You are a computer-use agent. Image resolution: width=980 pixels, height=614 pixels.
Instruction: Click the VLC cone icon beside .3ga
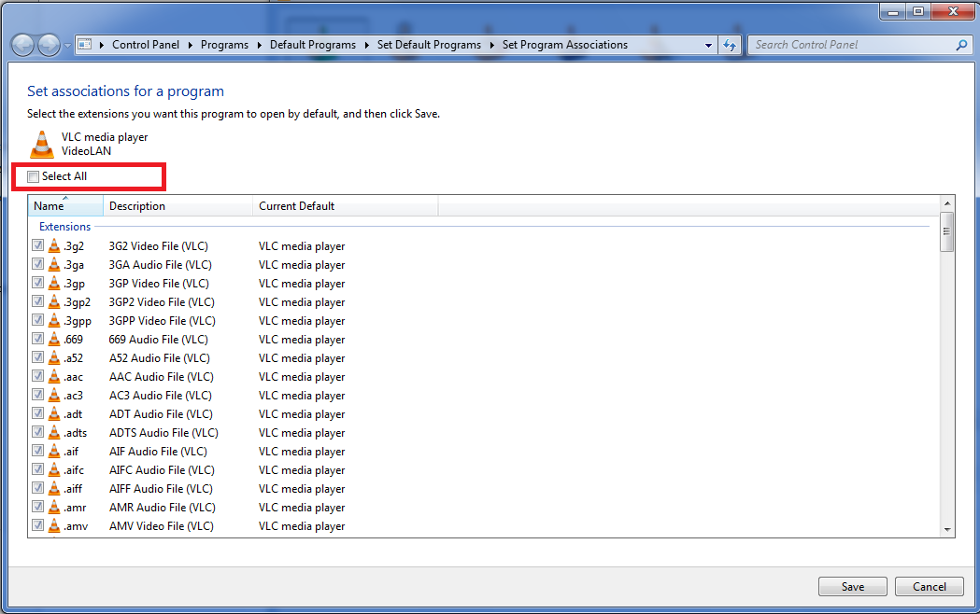pos(54,265)
